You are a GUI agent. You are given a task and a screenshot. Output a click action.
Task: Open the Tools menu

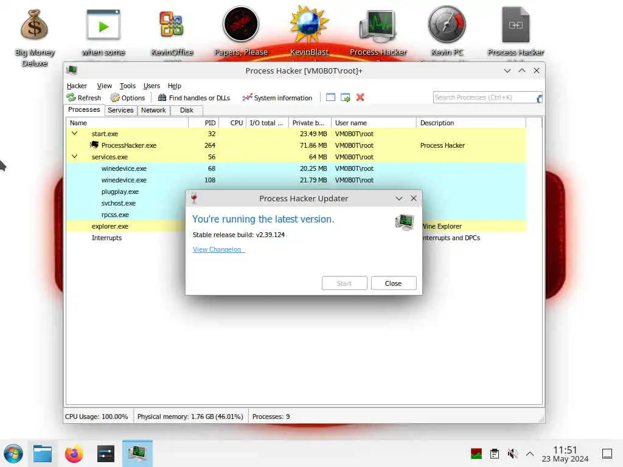click(x=128, y=86)
